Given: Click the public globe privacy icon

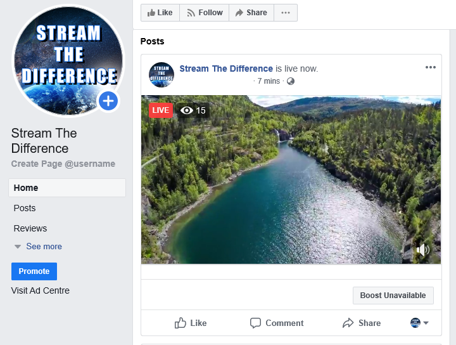Looking at the screenshot, I should tap(291, 81).
